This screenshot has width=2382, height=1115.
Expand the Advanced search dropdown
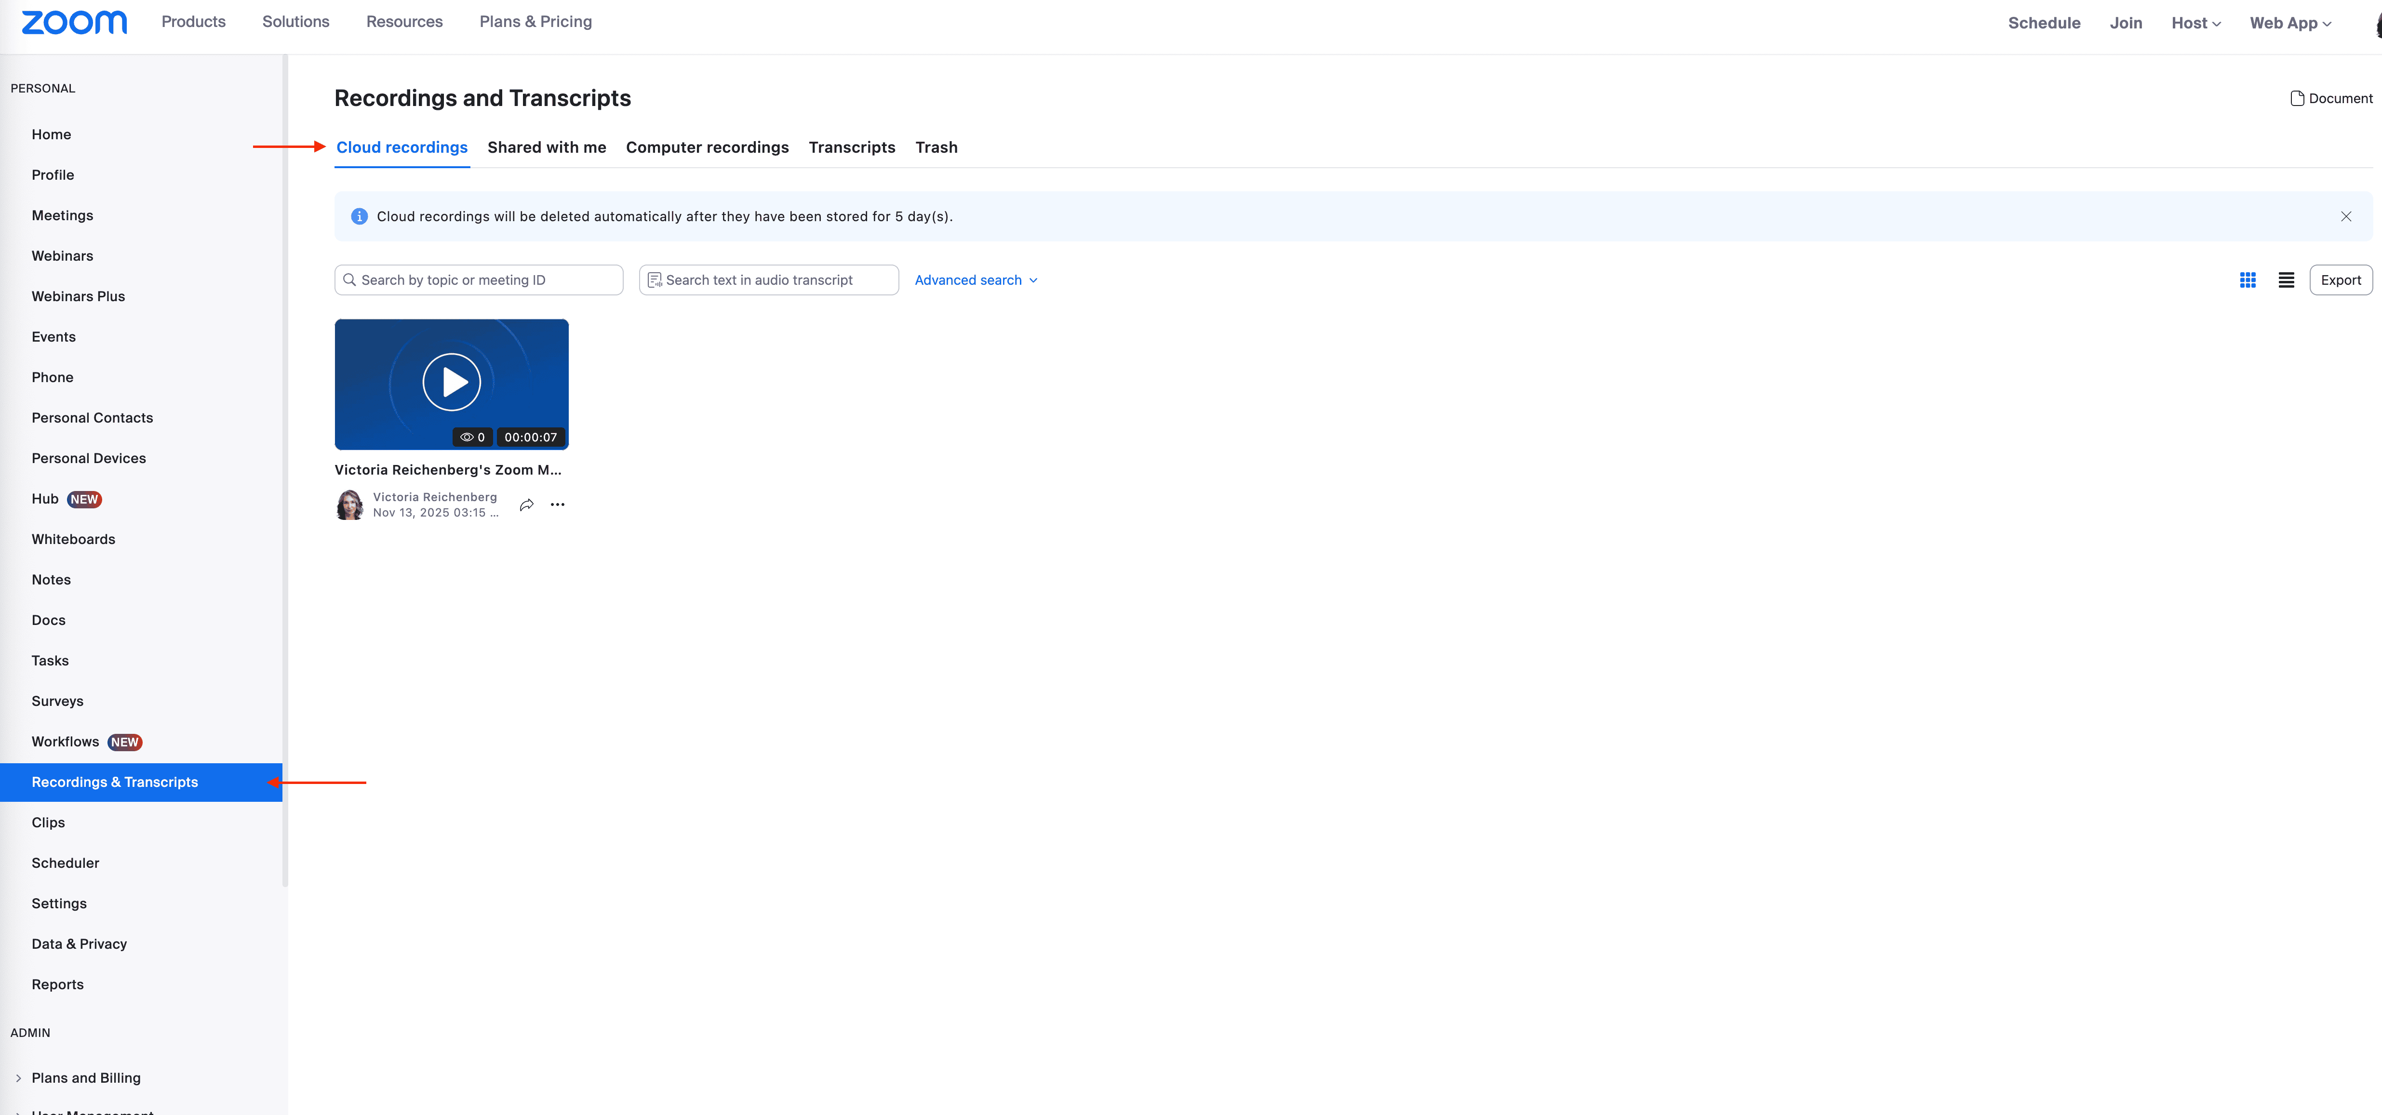pyautogui.click(x=976, y=280)
